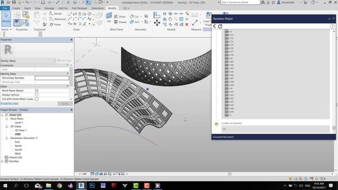This screenshot has height=190, width=338.
Task: Click the Rotate tool icon
Action: [170, 19]
